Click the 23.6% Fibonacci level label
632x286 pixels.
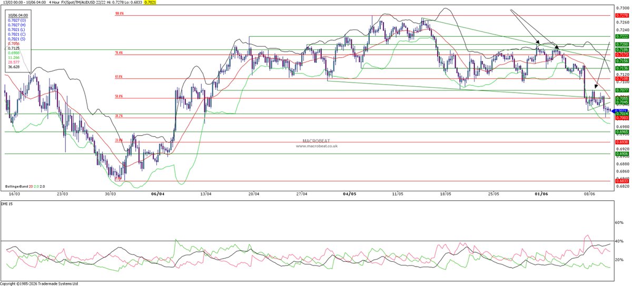tap(119, 140)
